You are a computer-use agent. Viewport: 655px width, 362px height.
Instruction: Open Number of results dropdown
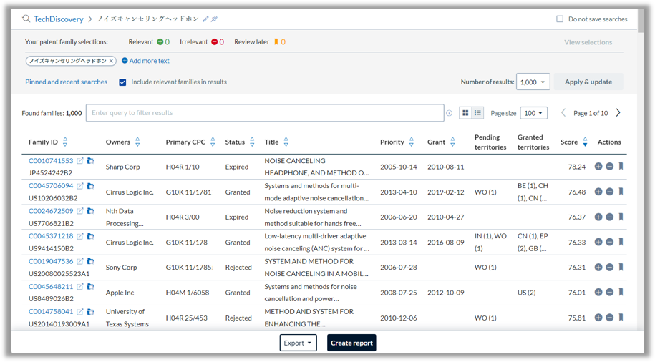click(533, 82)
